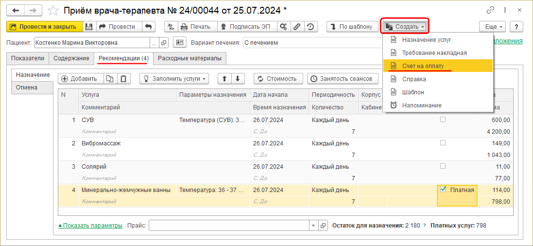
Task: Toggle paid checkbox for Вибромассаж row
Action: 443,143
